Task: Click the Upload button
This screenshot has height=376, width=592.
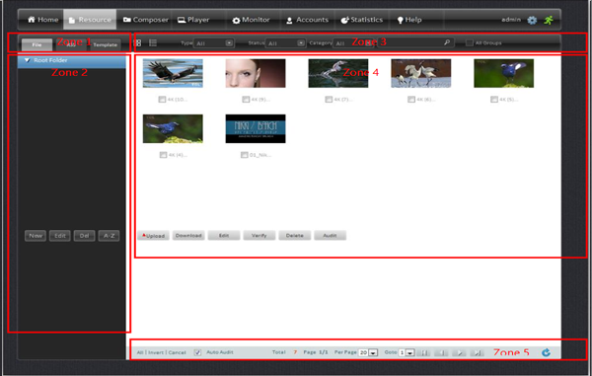Action: pos(153,236)
